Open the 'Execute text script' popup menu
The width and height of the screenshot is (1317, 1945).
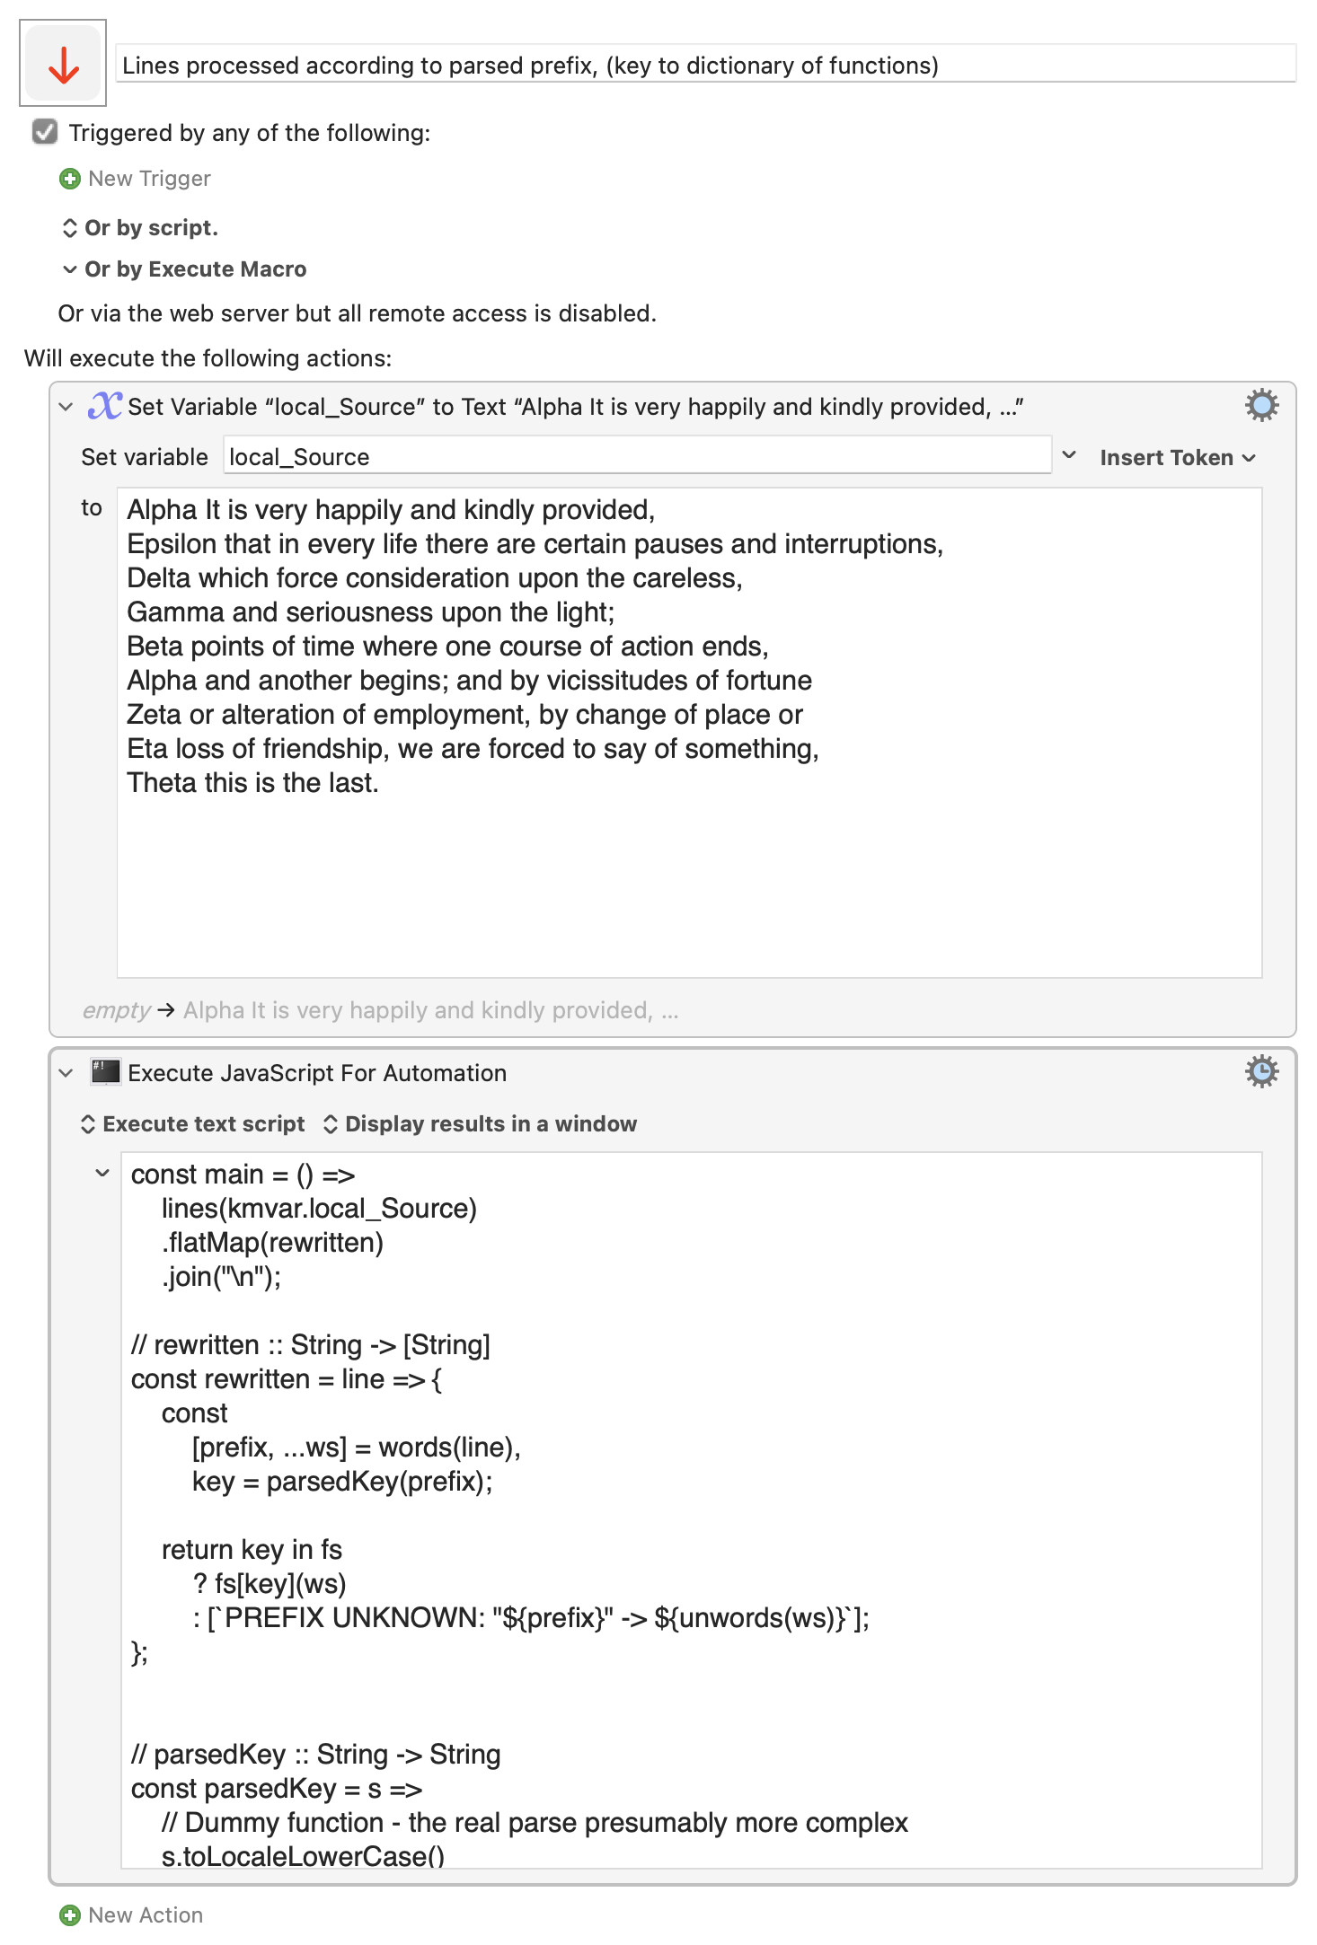point(193,1124)
